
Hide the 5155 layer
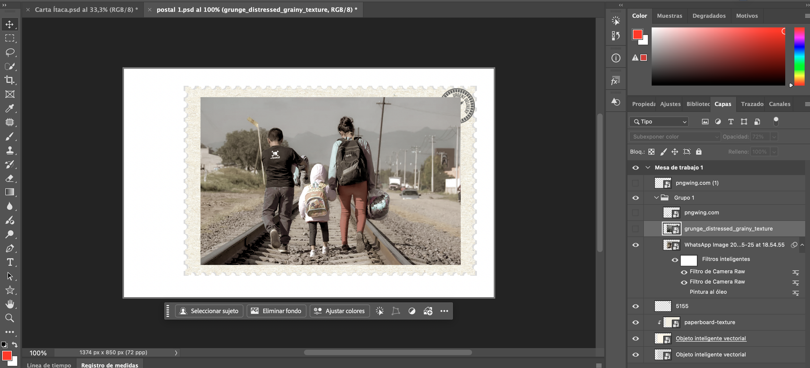[x=636, y=306]
